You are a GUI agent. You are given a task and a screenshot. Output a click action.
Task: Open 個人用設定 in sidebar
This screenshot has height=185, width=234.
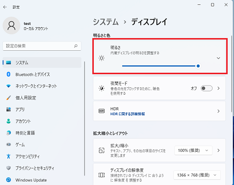[x=42, y=98]
